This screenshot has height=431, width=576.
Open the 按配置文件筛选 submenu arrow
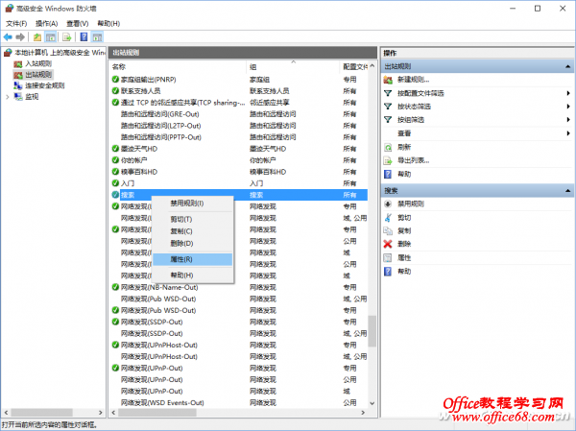tap(568, 93)
